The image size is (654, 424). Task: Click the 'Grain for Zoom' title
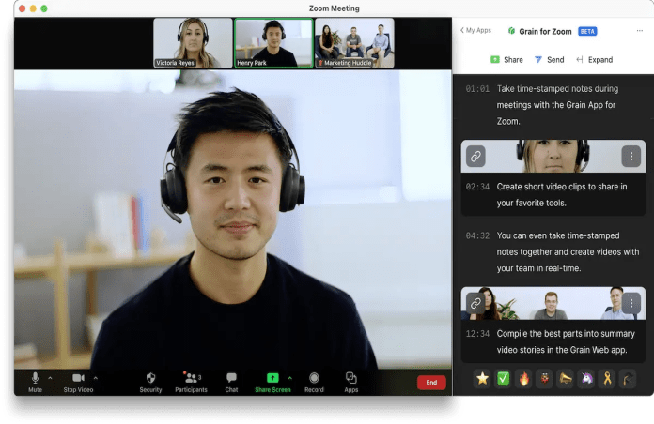coord(545,31)
